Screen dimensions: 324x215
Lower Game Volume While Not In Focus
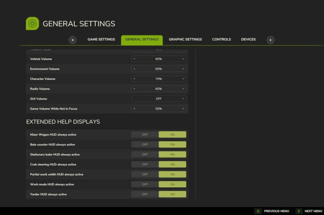[x=134, y=109]
